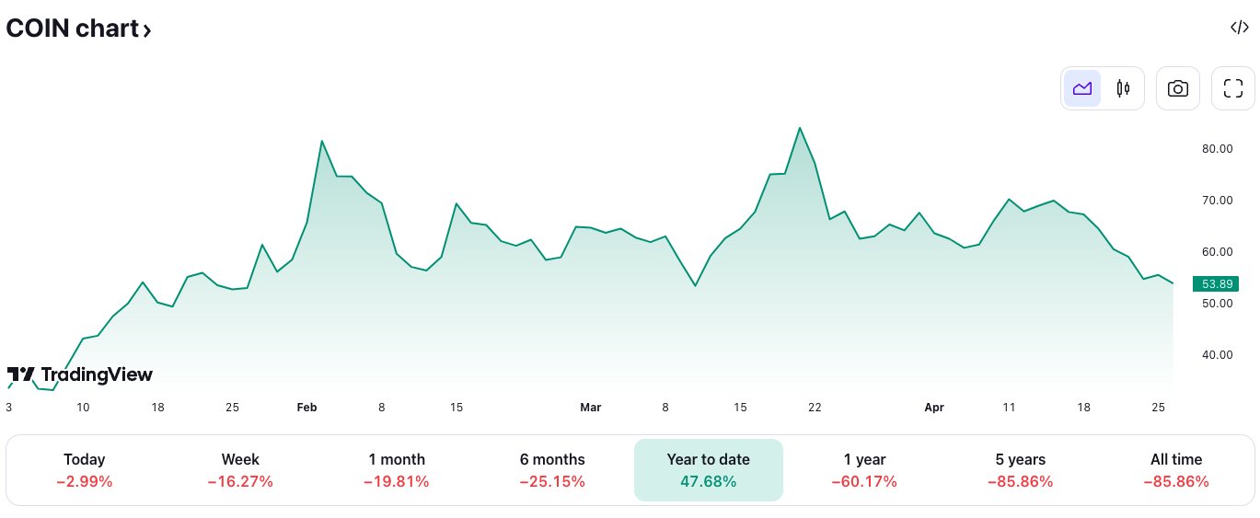Select the Today time range
This screenshot has height=518, width=1260.
[x=84, y=470]
